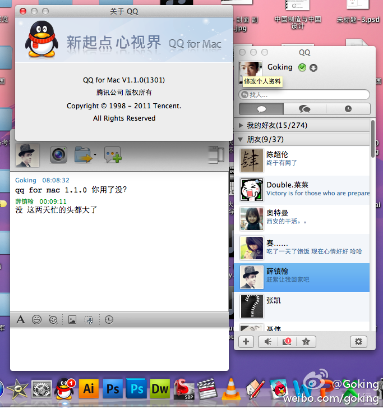Close the 关于 QQ about window
The width and height of the screenshot is (383, 408).
pos(23,11)
